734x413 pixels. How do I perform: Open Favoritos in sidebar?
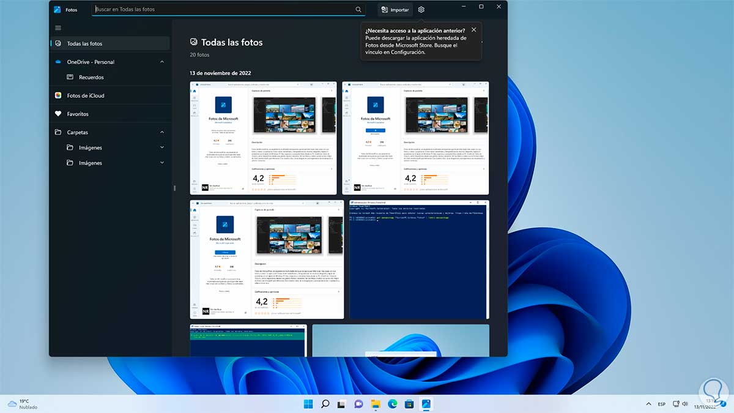110,114
